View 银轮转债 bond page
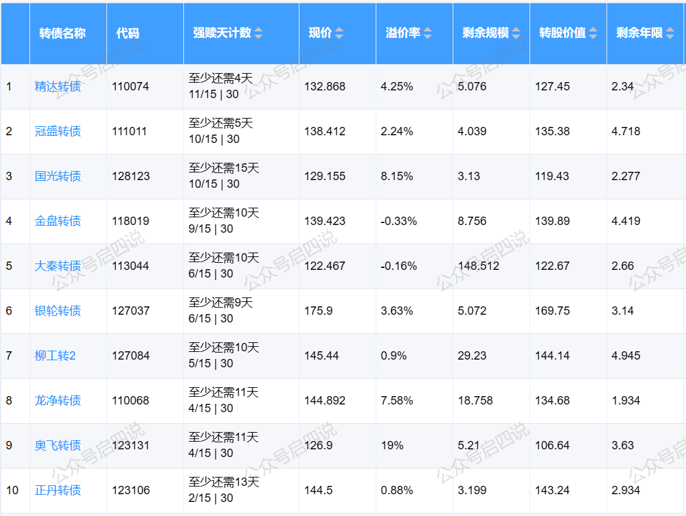Image resolution: width=686 pixels, height=516 pixels. click(x=58, y=311)
